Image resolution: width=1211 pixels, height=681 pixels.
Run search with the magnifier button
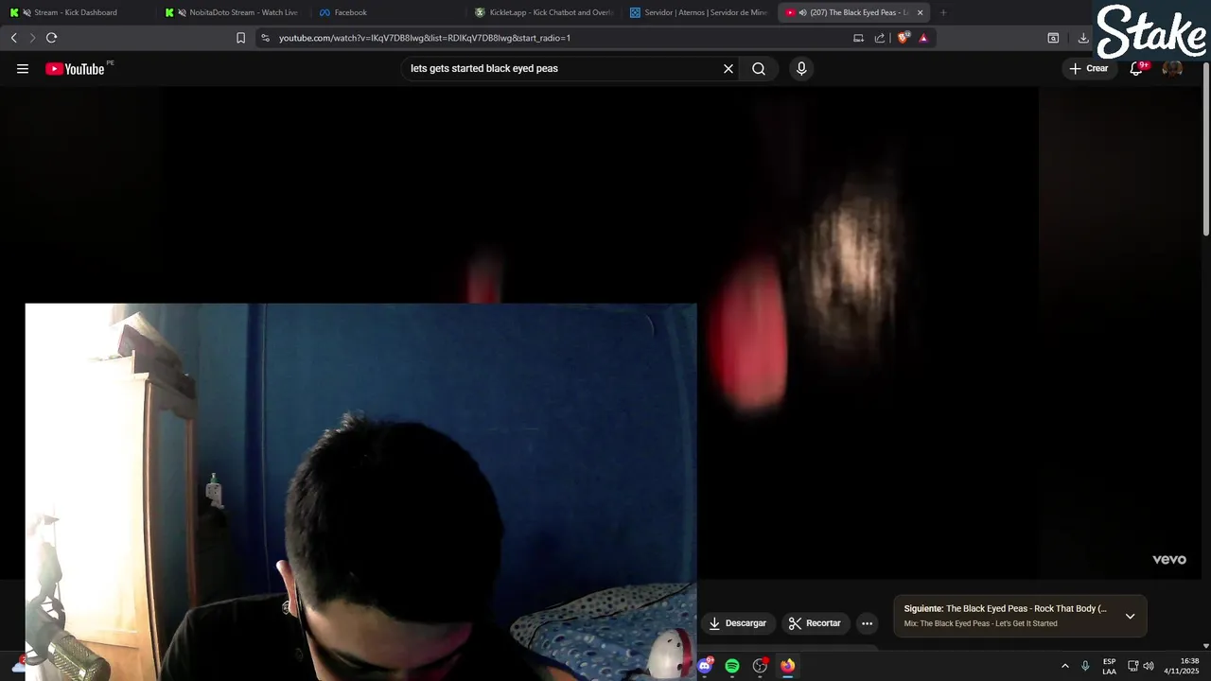coord(759,68)
